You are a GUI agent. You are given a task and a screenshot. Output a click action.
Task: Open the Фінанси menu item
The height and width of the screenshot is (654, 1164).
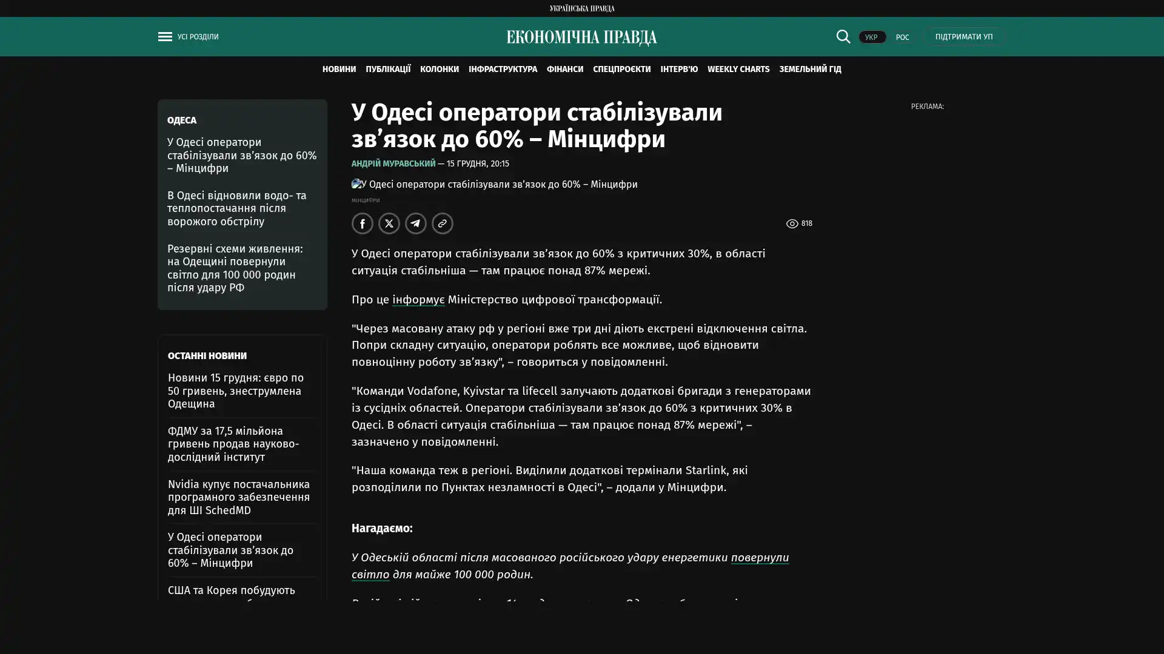click(x=564, y=69)
